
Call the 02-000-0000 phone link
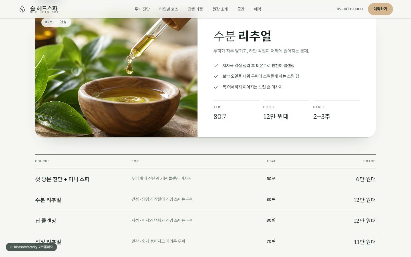350,9
